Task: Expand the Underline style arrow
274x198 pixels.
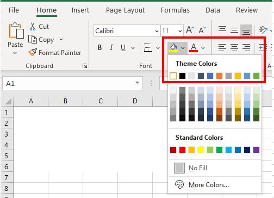Action: (x=133, y=48)
